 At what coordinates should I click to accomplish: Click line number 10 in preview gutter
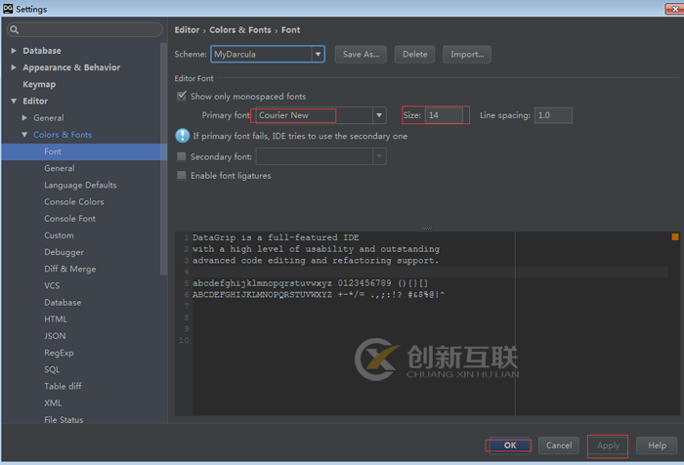click(184, 340)
